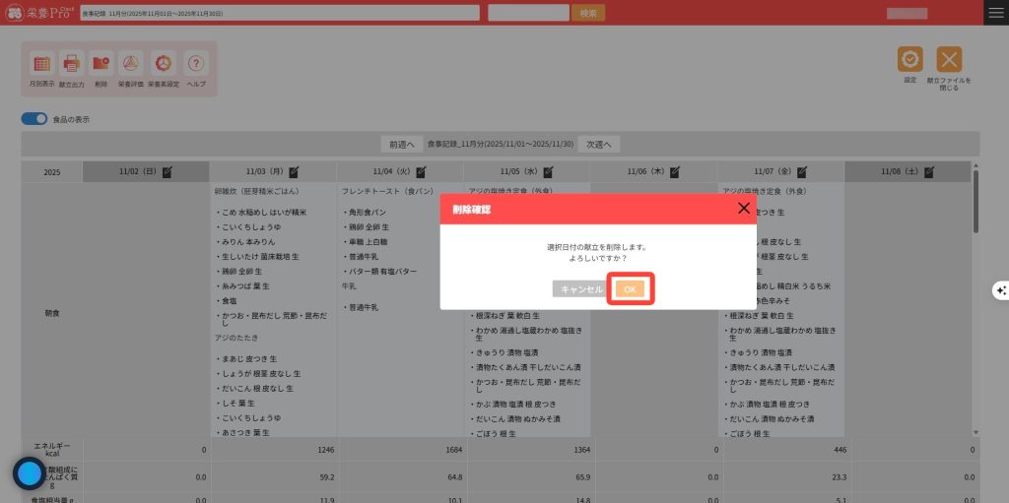Click キャンセル in the delete dialog
Viewport: 1009px width, 503px height.
[x=581, y=289]
